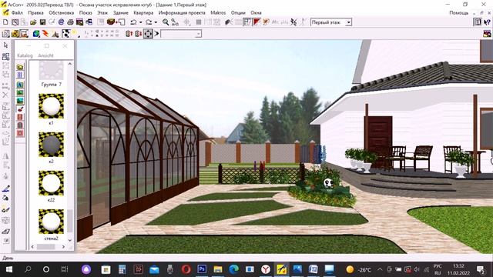Open Opera browser from the taskbar
Screen dimensions: 493x277
coord(186,269)
